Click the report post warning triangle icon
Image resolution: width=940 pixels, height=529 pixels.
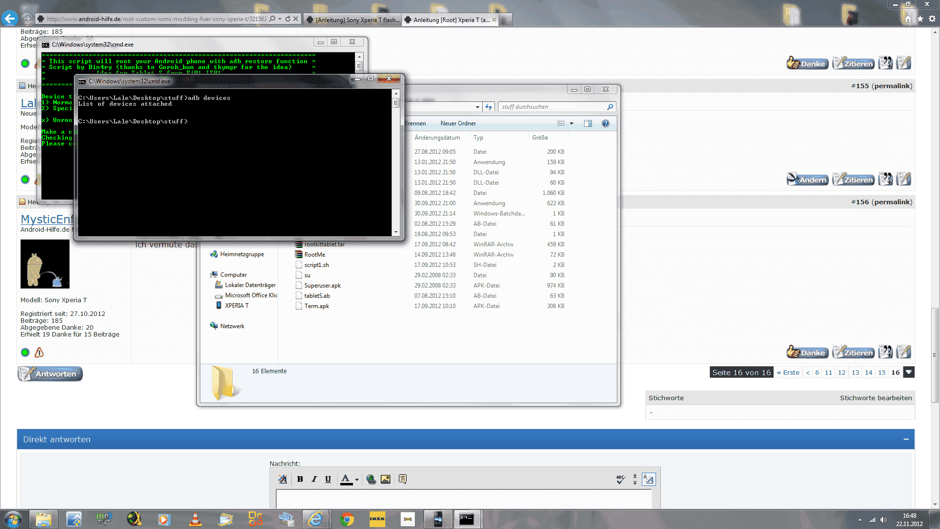click(x=39, y=352)
